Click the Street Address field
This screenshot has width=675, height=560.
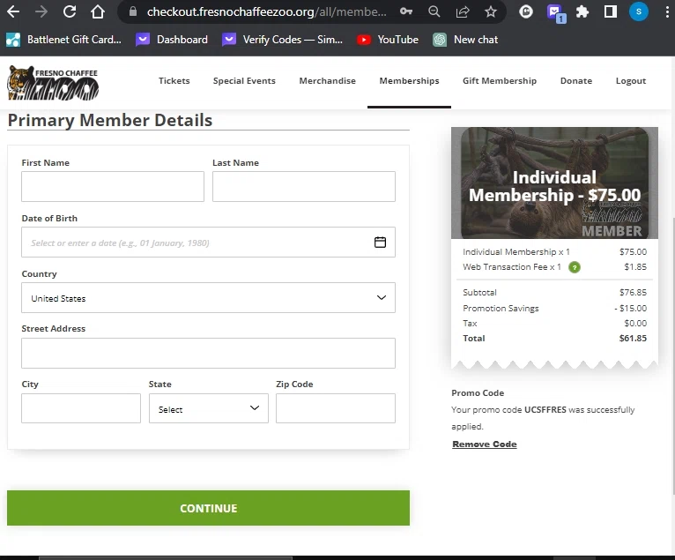tap(208, 354)
